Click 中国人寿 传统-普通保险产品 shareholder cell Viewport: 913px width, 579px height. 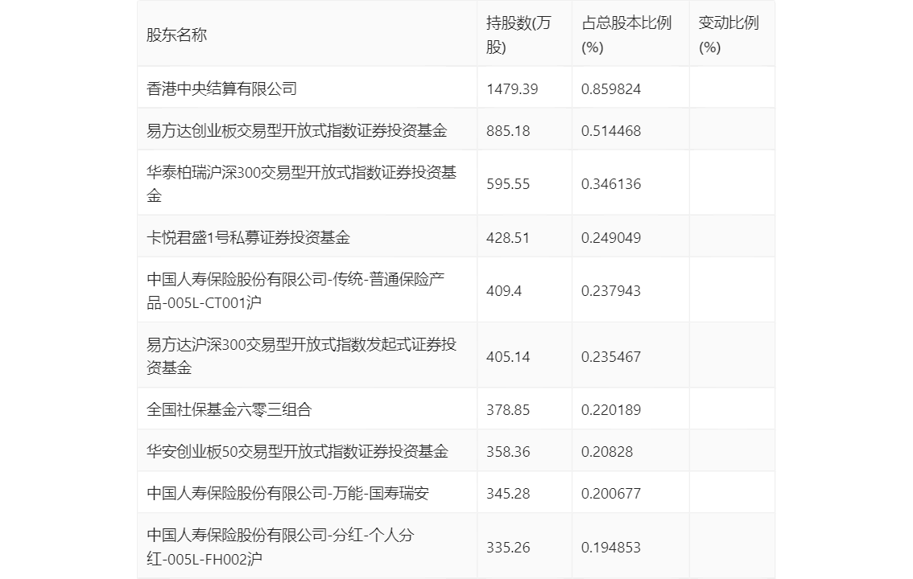coord(302,290)
